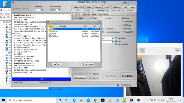Click Stop in the camera window
184x103 pixels.
point(178,50)
